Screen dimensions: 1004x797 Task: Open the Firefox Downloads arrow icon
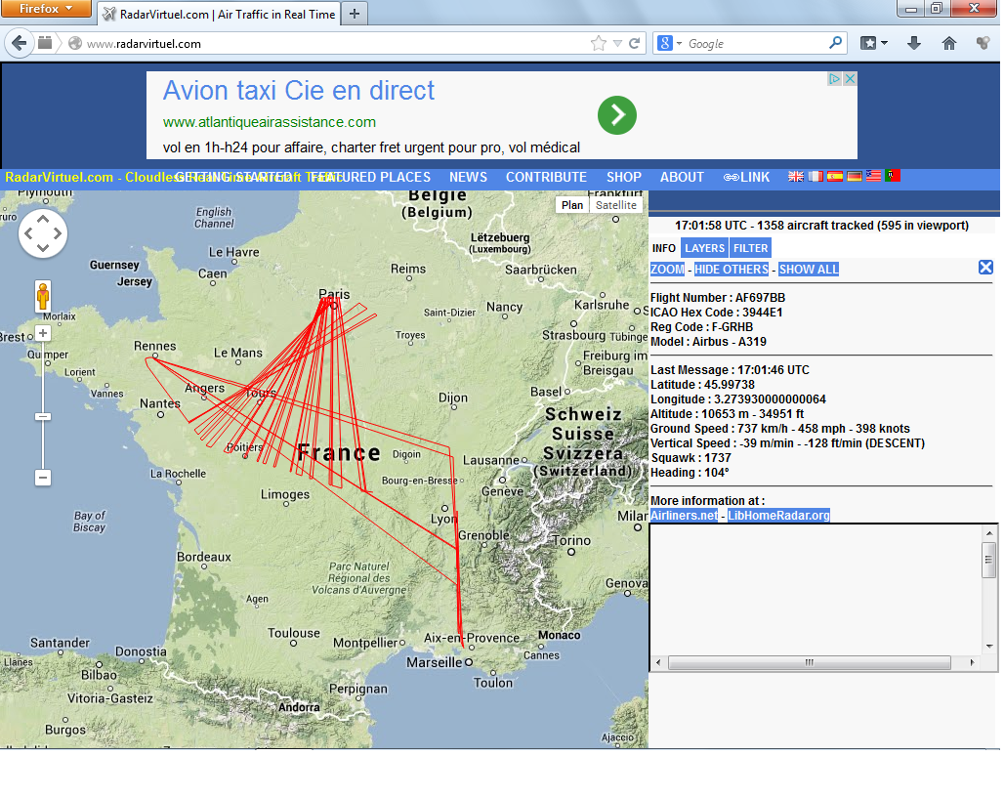pos(914,43)
